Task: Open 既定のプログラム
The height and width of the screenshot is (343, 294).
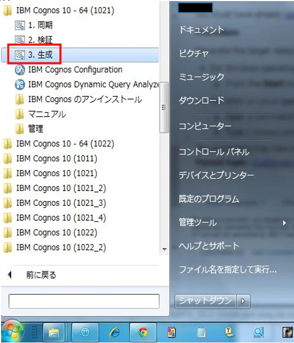Action: click(209, 199)
